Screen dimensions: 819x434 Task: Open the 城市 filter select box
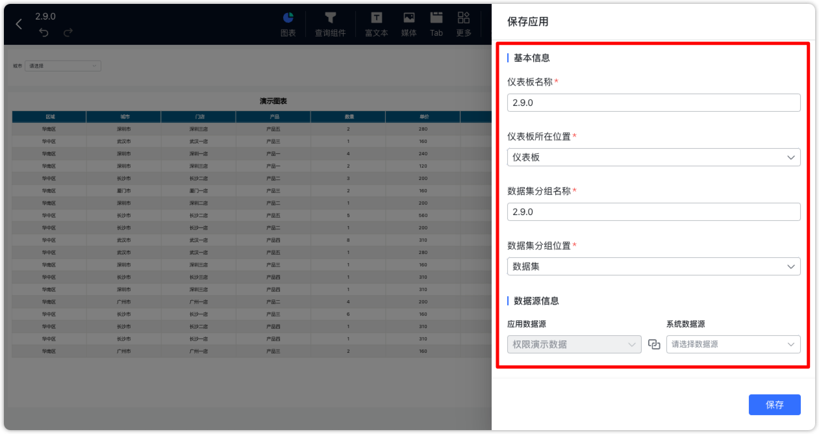click(62, 66)
